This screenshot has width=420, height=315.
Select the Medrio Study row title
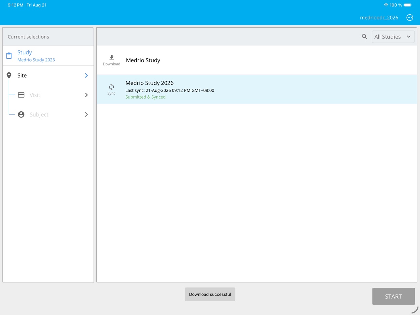pos(143,60)
